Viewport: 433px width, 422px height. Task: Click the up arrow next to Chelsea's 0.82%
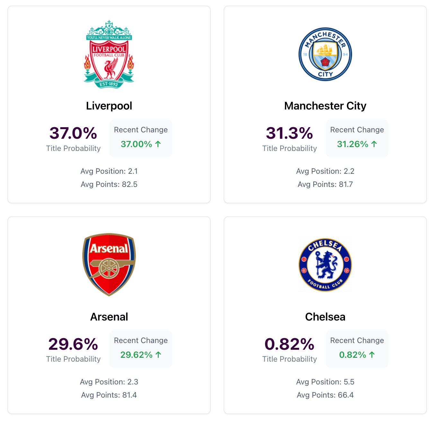(x=372, y=355)
